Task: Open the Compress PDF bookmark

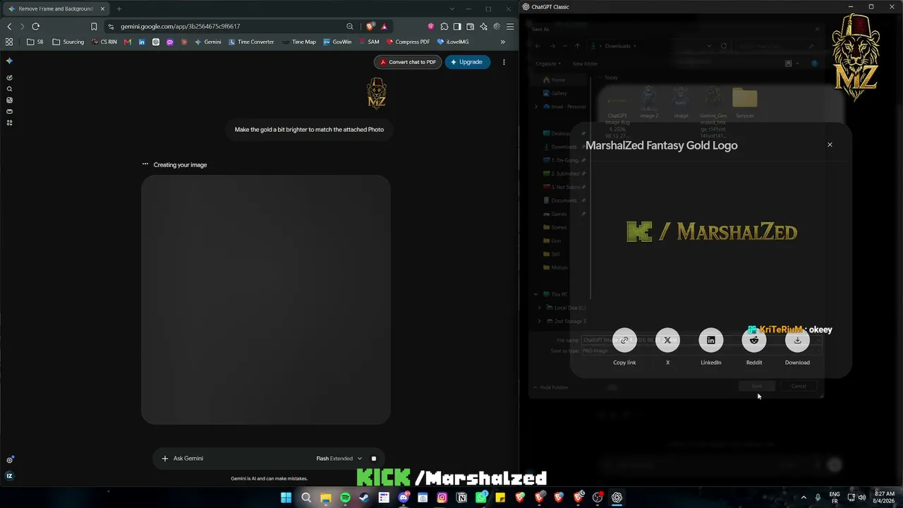Action: point(408,42)
